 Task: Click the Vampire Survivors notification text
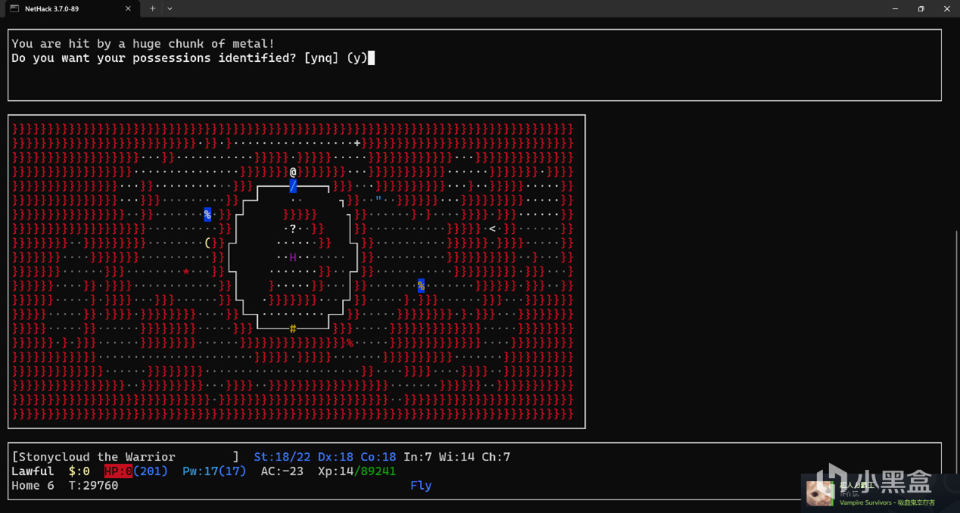887,502
